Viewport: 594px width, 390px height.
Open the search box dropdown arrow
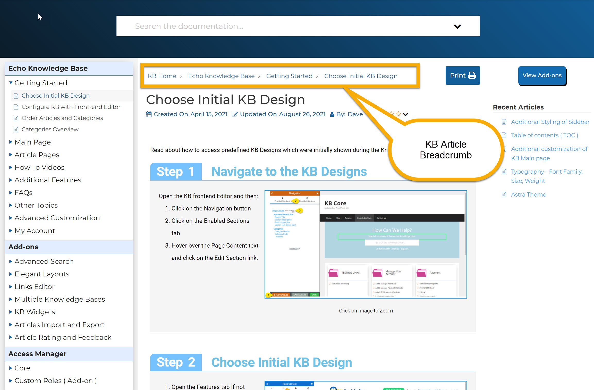click(x=457, y=26)
